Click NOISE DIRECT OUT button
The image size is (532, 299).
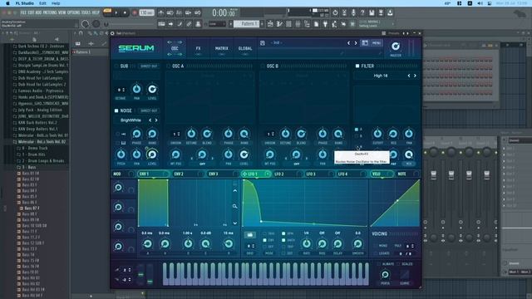point(149,110)
